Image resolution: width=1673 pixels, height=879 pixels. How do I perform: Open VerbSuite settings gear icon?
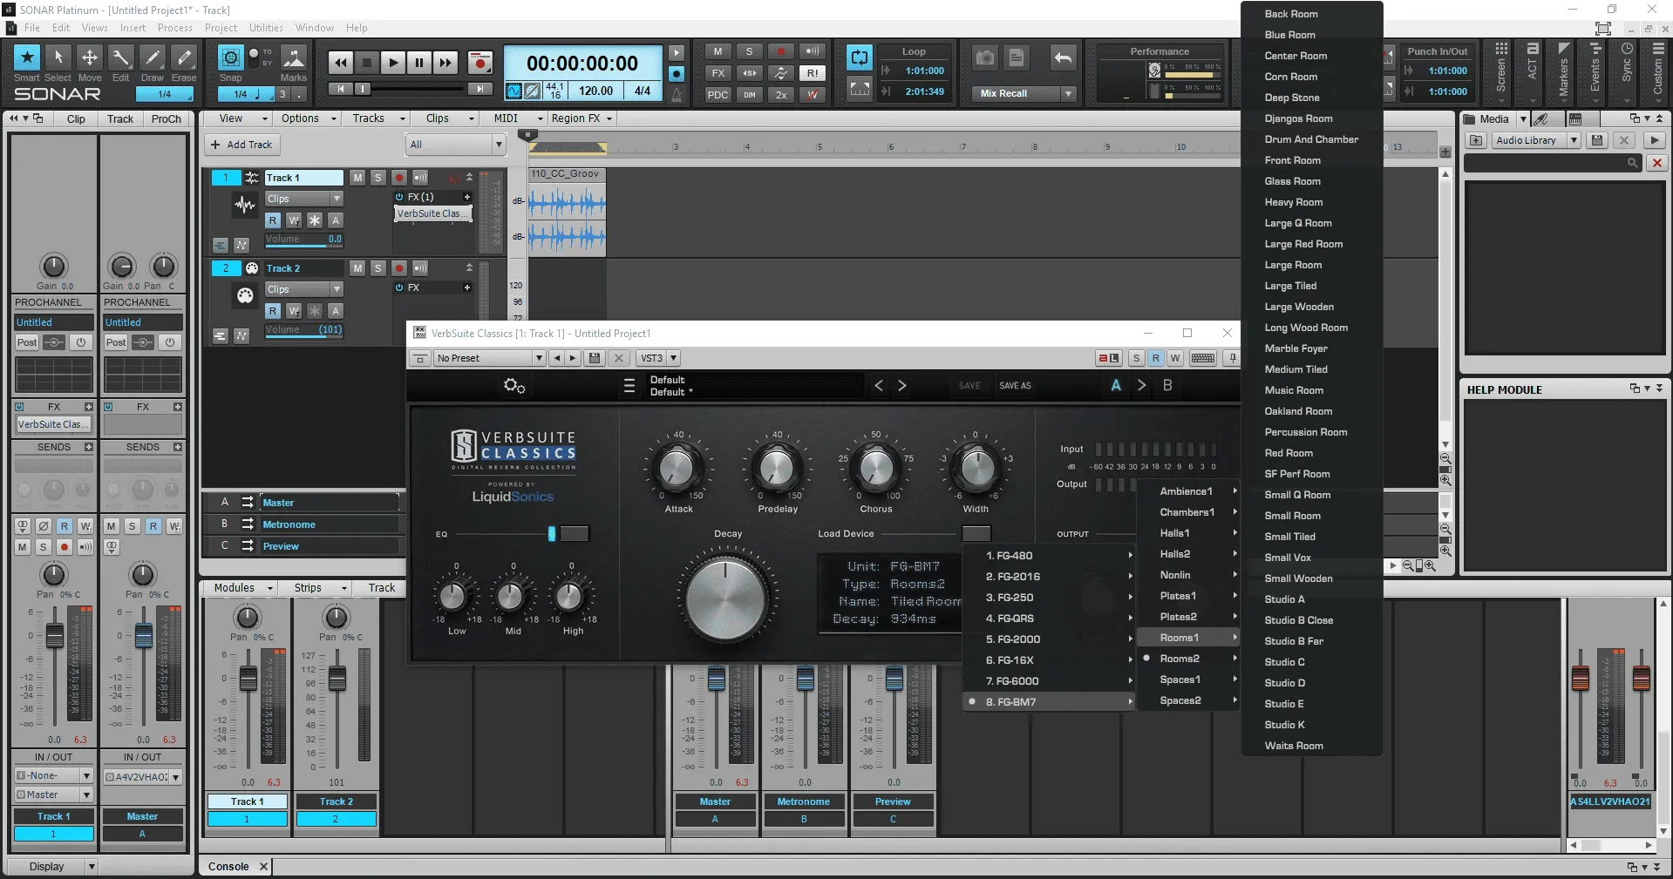point(514,385)
